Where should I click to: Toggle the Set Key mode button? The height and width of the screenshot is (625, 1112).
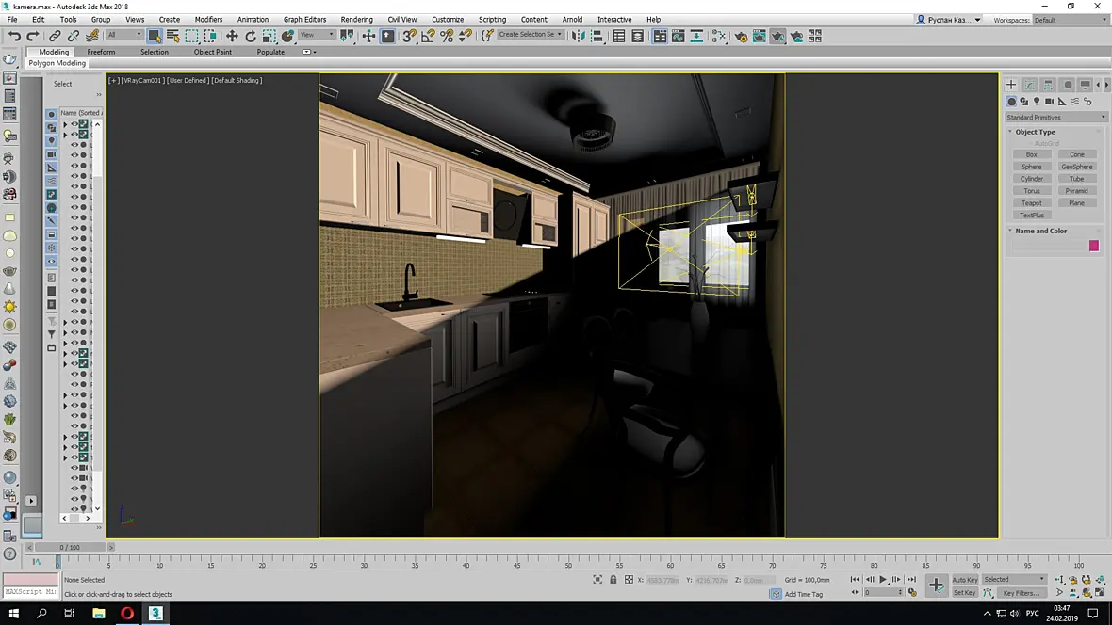(x=964, y=592)
